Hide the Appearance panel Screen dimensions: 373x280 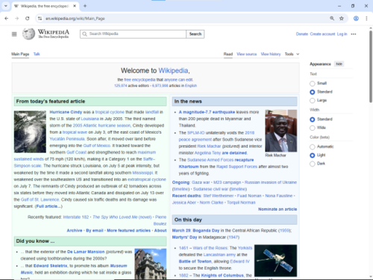coord(339,64)
